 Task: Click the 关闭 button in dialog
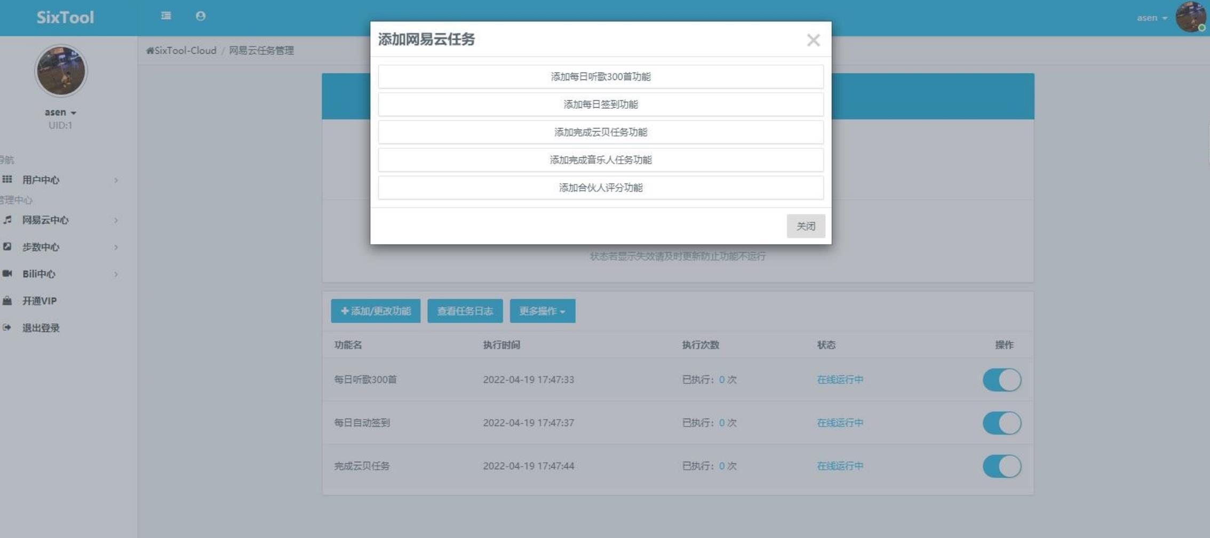click(x=806, y=226)
